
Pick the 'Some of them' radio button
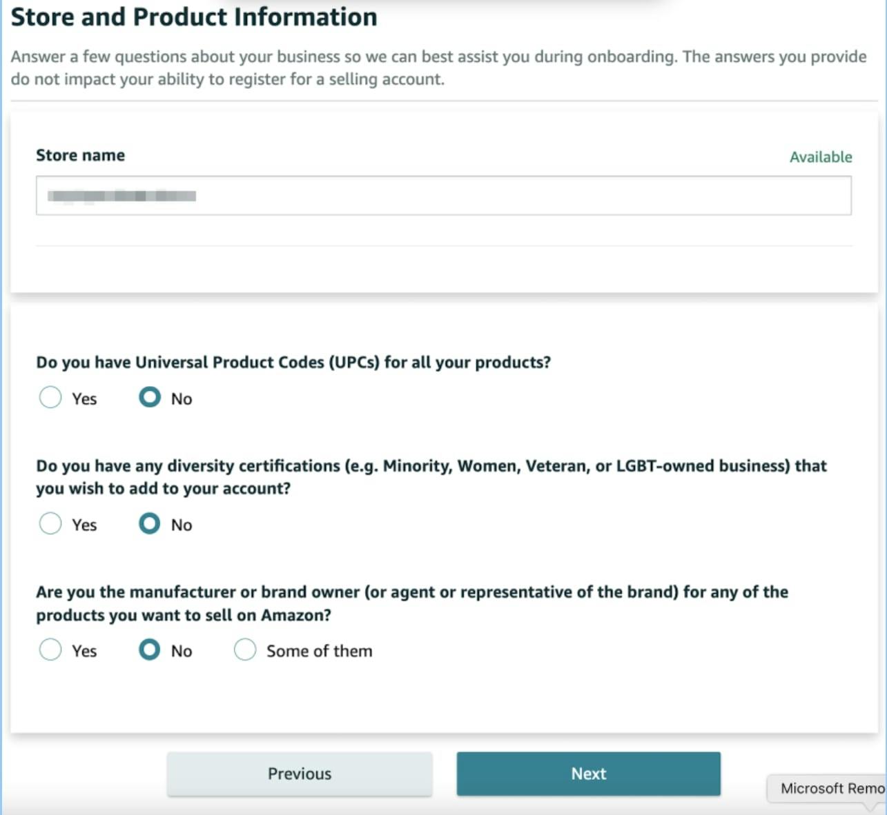click(245, 650)
